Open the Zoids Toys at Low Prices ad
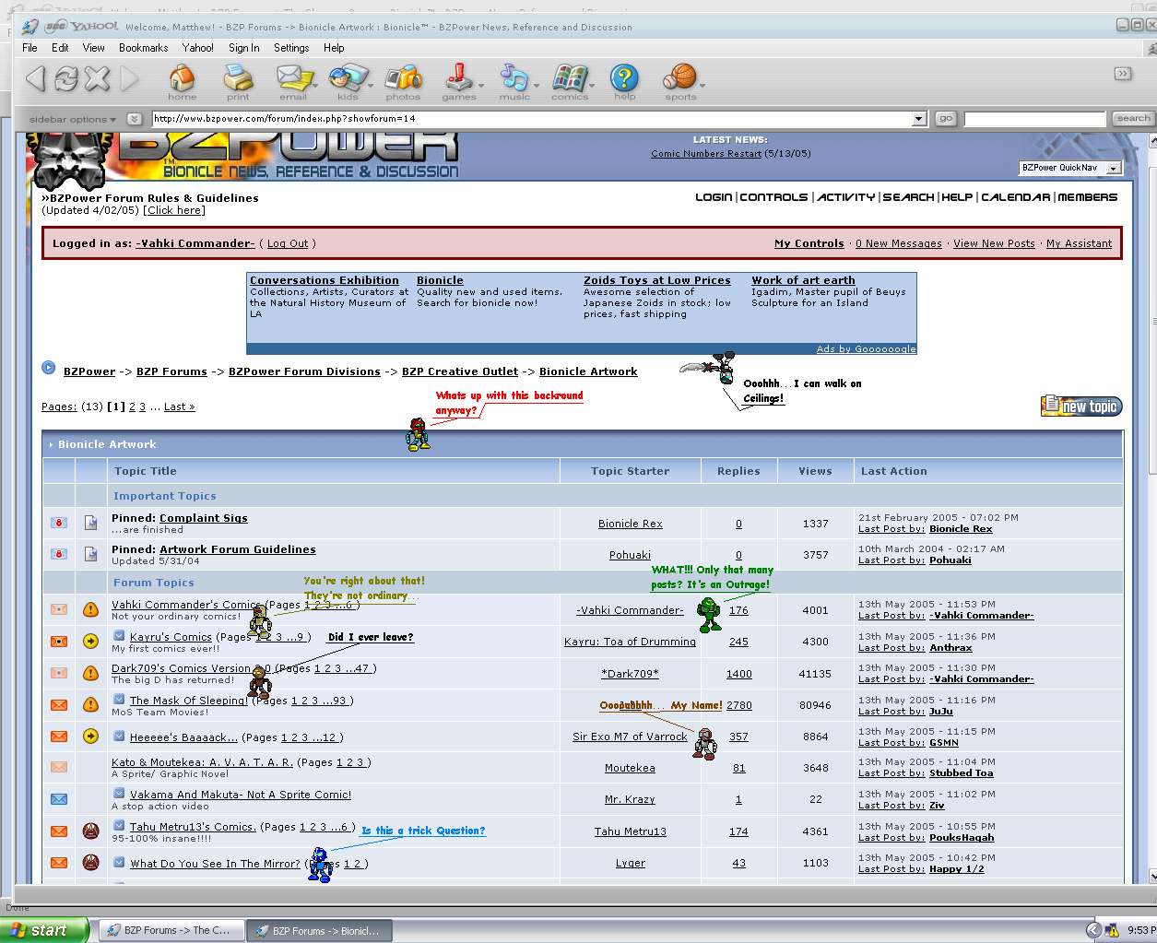Screen dimensions: 1157x943 [x=656, y=280]
